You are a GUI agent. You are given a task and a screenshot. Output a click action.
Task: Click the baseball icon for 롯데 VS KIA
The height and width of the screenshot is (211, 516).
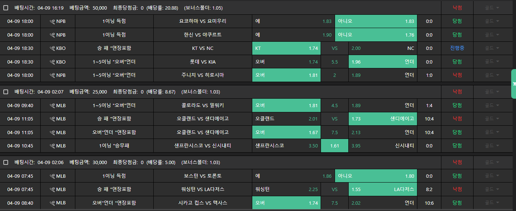(x=52, y=62)
